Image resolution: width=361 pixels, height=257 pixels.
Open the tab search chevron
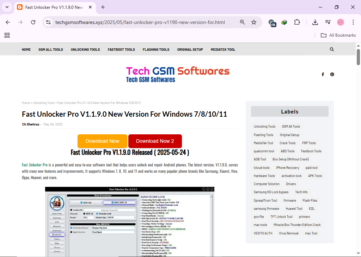click(7, 7)
